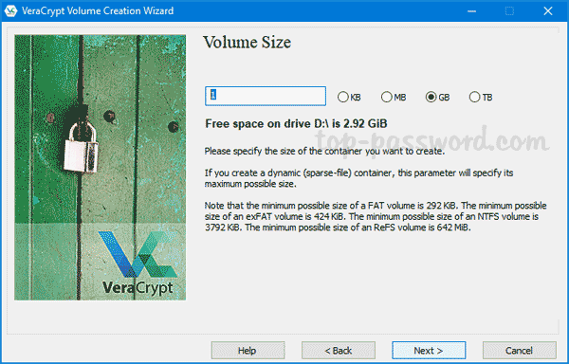Click the VeraCrypt logo in the side image
Viewport: 569px width, 364px height.
click(138, 264)
